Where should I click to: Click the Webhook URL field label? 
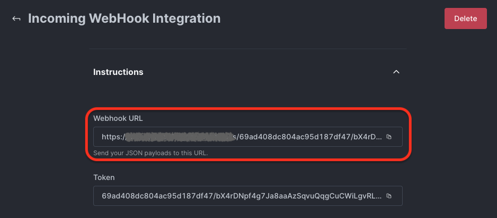(118, 118)
